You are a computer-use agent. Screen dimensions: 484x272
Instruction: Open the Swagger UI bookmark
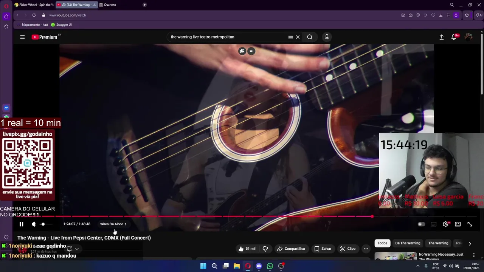[x=61, y=25]
